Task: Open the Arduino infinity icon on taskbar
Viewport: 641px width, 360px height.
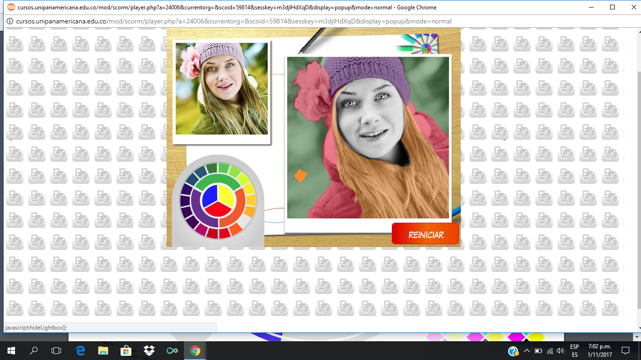Action: coord(172,351)
